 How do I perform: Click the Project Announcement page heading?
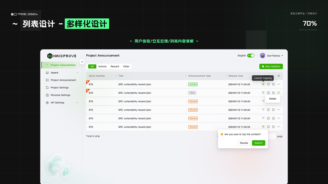coord(103,55)
